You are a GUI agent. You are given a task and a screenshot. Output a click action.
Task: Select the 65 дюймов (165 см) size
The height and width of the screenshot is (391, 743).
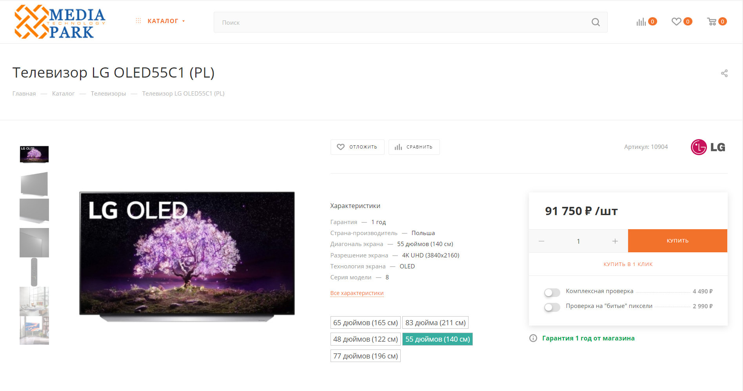365,323
